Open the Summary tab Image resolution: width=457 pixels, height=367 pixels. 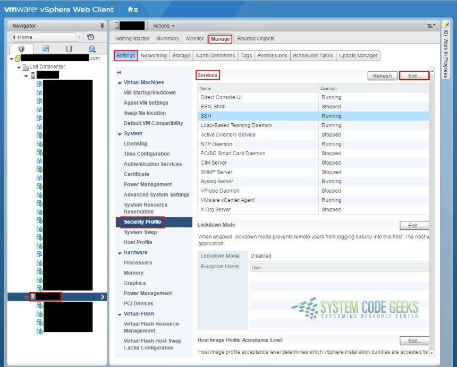pyautogui.click(x=168, y=38)
